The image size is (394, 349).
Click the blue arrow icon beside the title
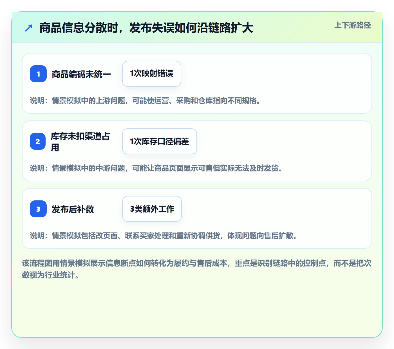pyautogui.click(x=29, y=28)
